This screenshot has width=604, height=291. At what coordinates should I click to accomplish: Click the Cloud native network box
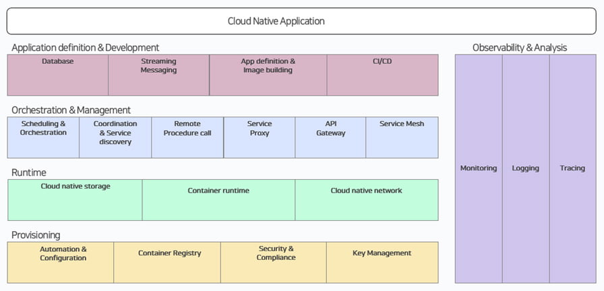click(367, 200)
